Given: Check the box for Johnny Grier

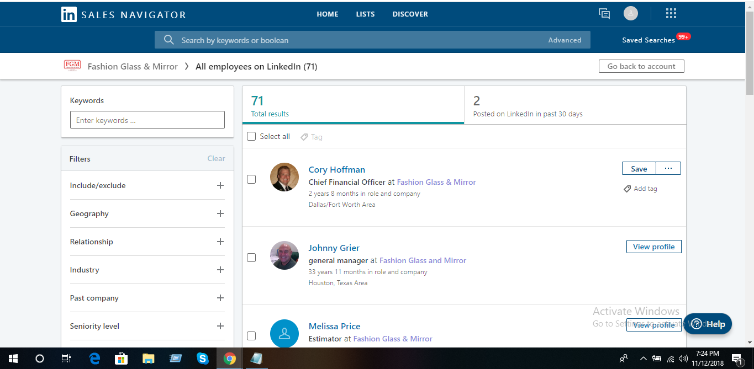Looking at the screenshot, I should [251, 258].
